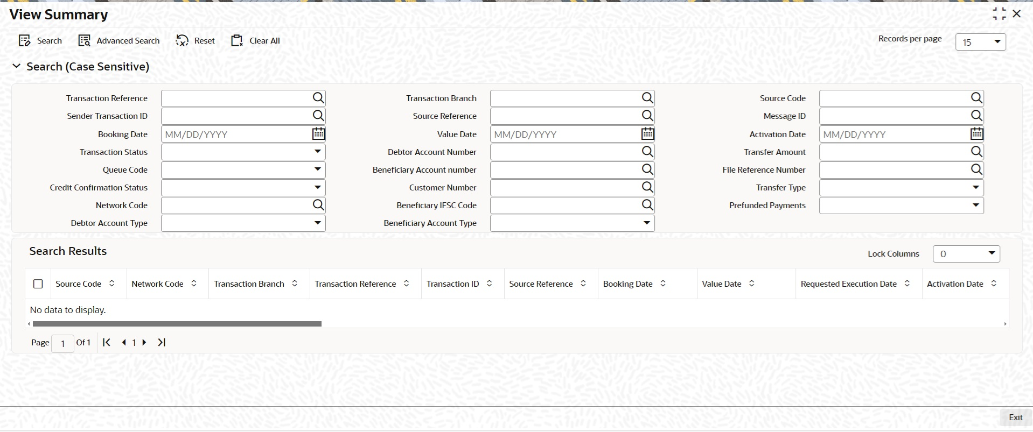Click the Customer Number input field
The width and height of the screenshot is (1033, 432).
(565, 187)
